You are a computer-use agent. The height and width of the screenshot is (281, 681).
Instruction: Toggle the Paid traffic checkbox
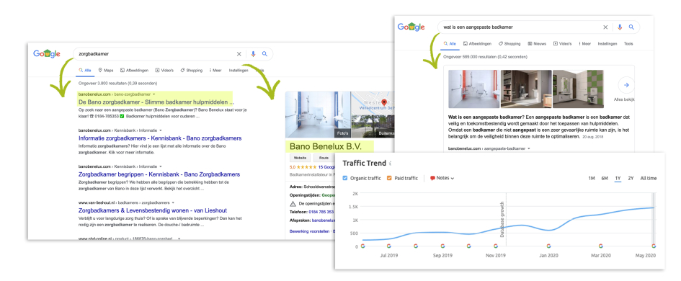coord(389,178)
